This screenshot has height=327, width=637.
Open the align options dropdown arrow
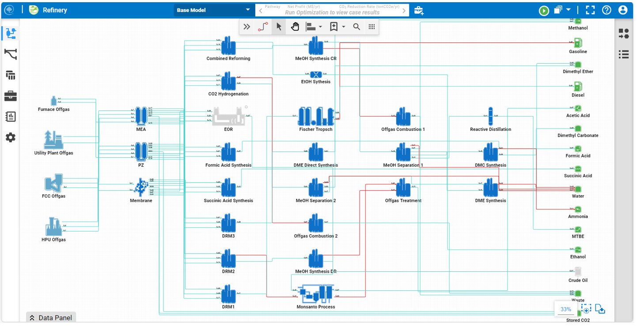[321, 27]
